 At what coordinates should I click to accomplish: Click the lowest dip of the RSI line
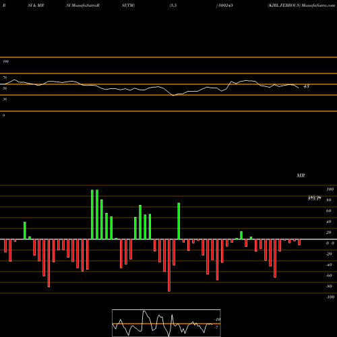click(x=173, y=95)
